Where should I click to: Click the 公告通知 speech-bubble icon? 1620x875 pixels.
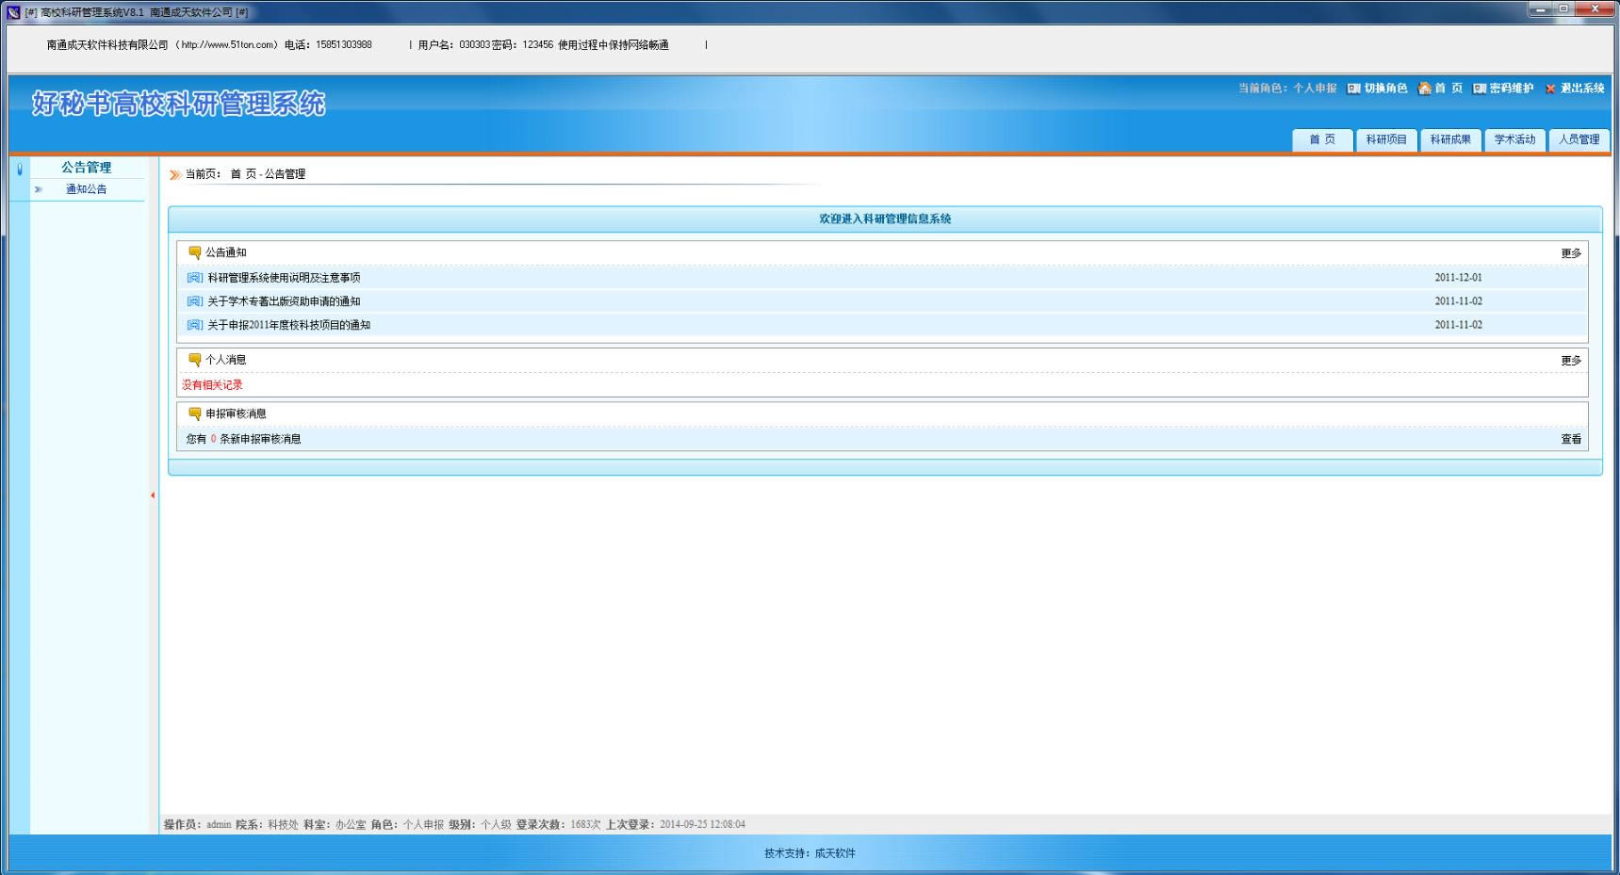pyautogui.click(x=195, y=252)
